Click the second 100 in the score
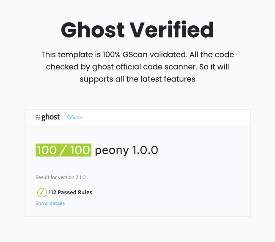Viewport: 275px width, 242px height. [80, 150]
